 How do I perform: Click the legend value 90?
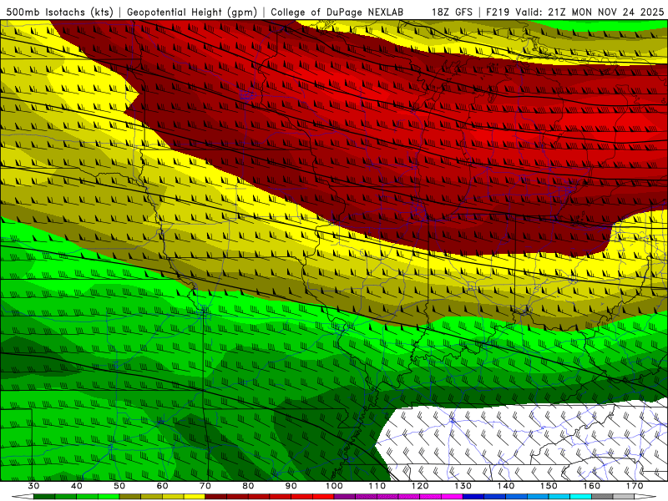[291, 486]
